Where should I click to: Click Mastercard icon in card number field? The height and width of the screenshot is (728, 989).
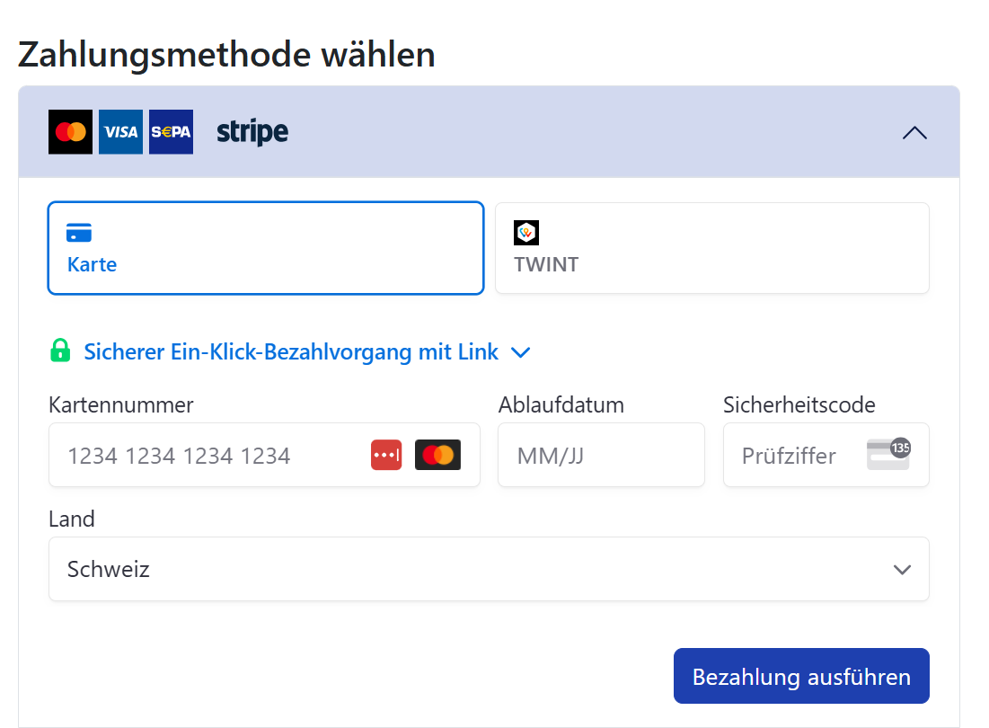pyautogui.click(x=437, y=455)
